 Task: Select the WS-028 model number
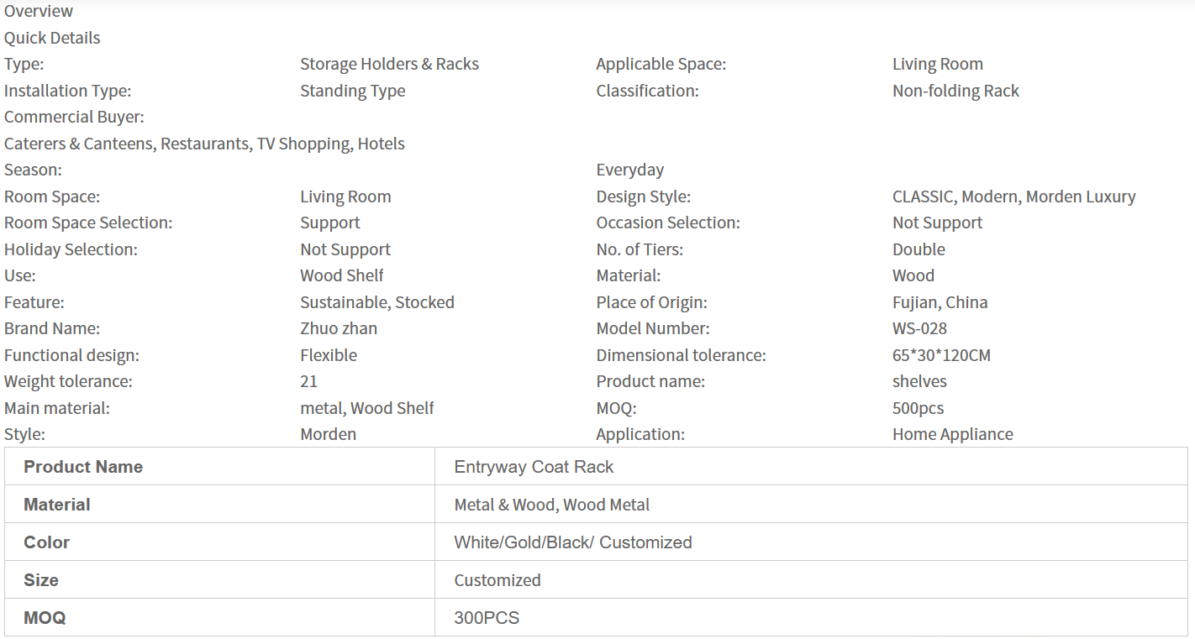[919, 328]
